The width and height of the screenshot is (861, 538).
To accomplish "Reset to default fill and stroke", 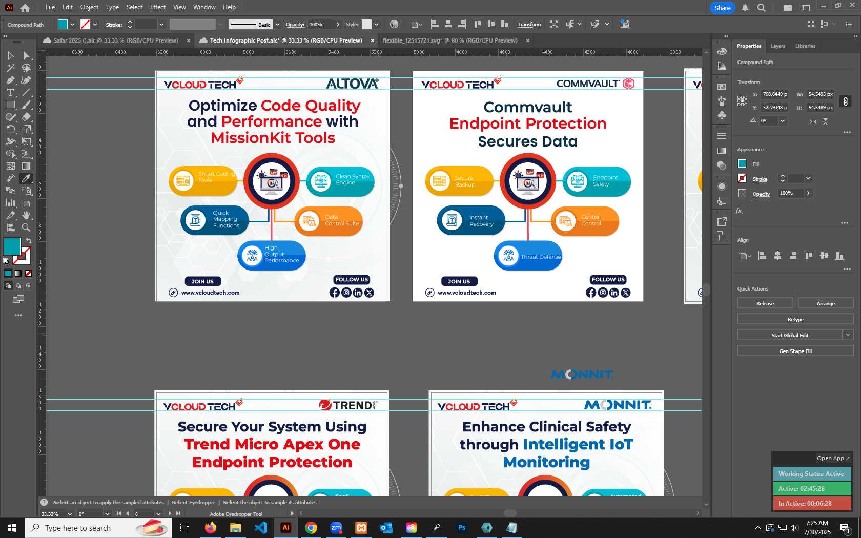I will pos(6,261).
